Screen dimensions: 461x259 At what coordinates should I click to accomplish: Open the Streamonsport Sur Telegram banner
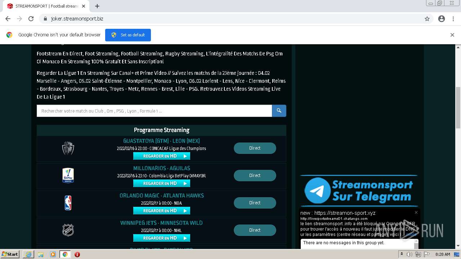coord(359,191)
